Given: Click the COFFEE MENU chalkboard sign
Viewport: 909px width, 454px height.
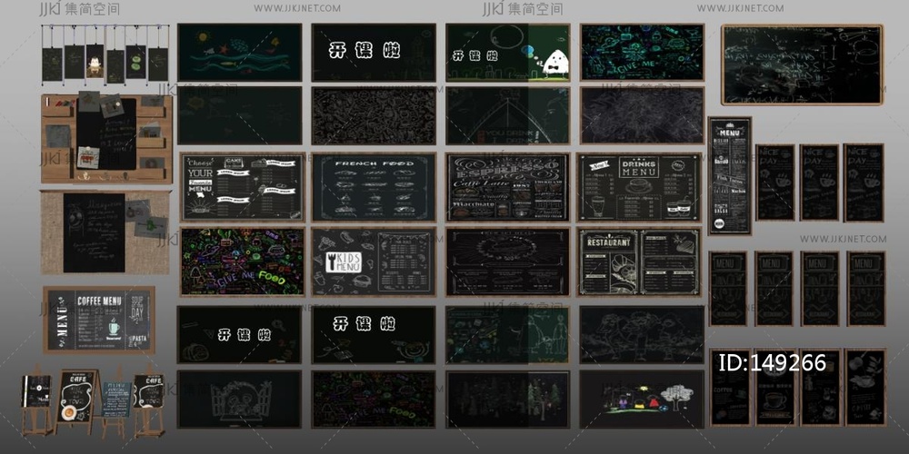Looking at the screenshot, I should point(98,321).
